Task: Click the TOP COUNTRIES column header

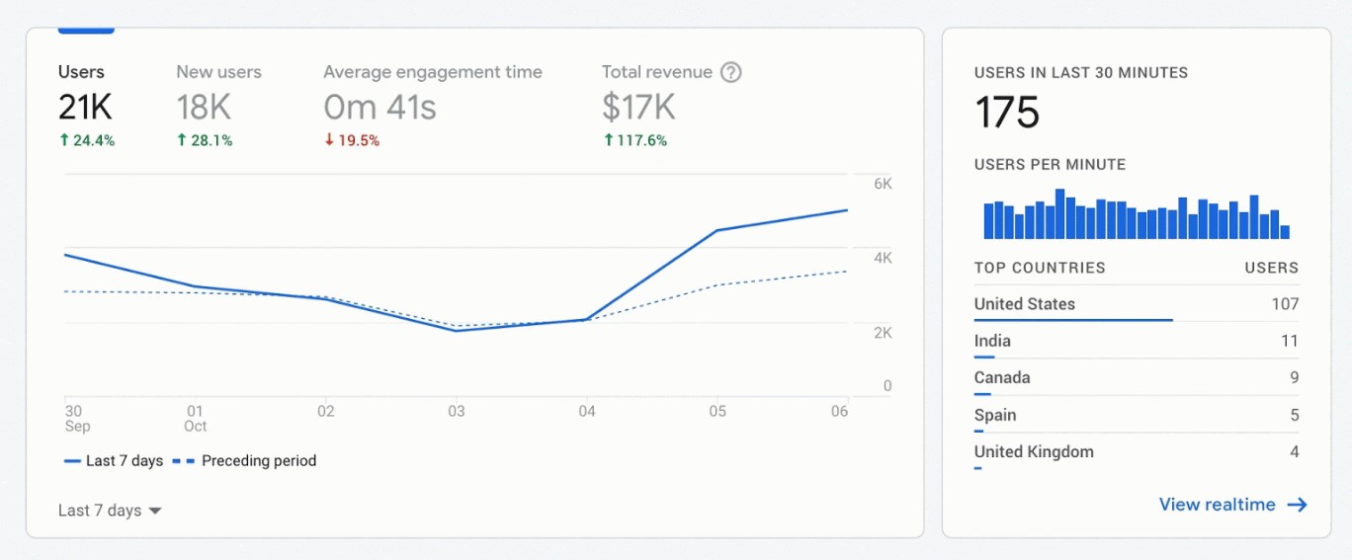Action: tap(1040, 268)
